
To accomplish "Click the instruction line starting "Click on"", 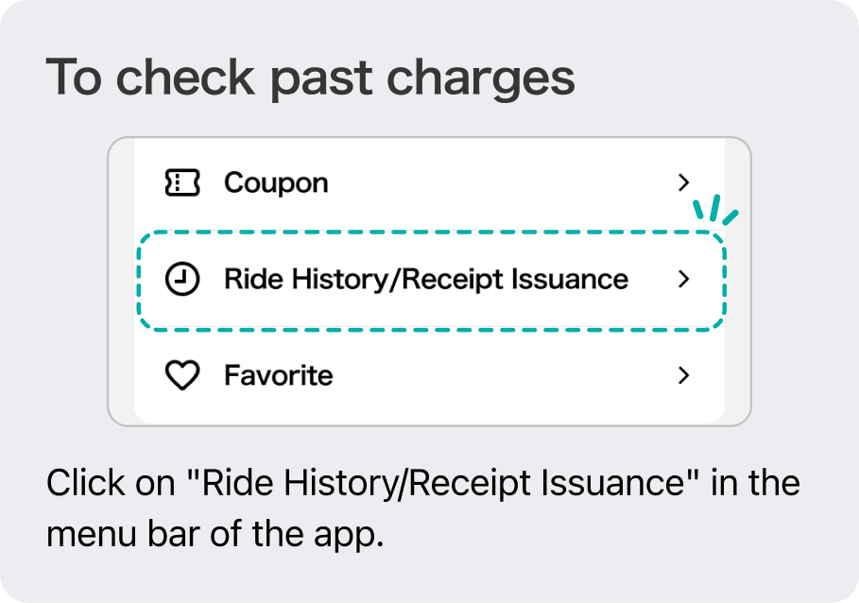I will click(x=423, y=484).
